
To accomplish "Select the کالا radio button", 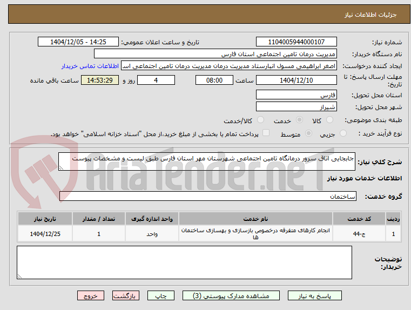I will point(329,120).
